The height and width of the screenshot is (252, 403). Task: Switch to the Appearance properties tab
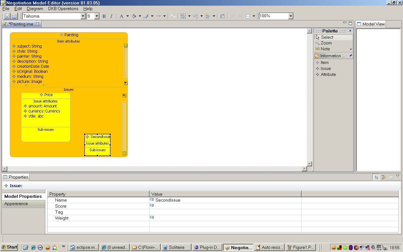[16, 203]
